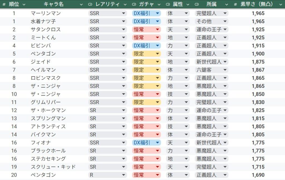Open the キャラ名 column header menu arrow
285x180 pixels.
pyautogui.click(x=81, y=4)
